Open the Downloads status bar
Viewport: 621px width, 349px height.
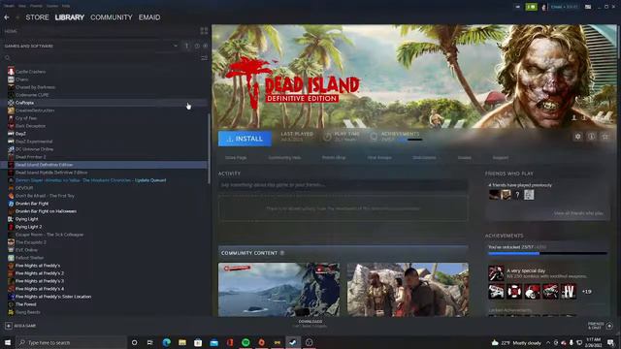pos(310,324)
